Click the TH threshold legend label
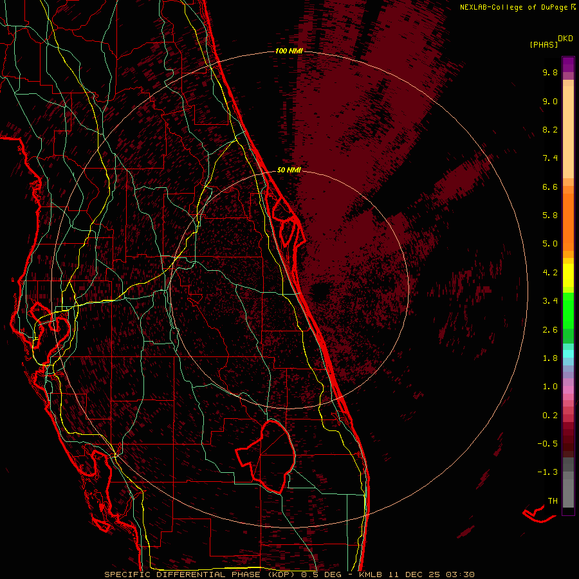 pyautogui.click(x=553, y=501)
